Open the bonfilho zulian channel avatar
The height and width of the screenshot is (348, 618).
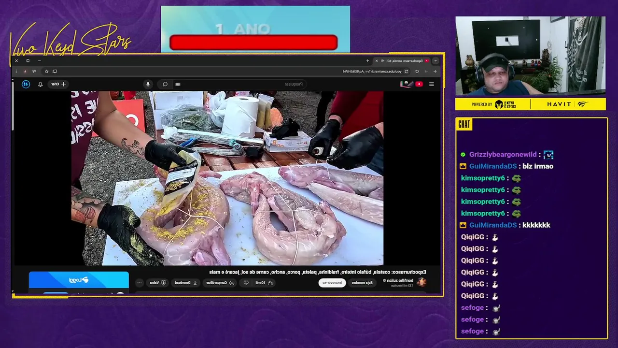point(421,282)
